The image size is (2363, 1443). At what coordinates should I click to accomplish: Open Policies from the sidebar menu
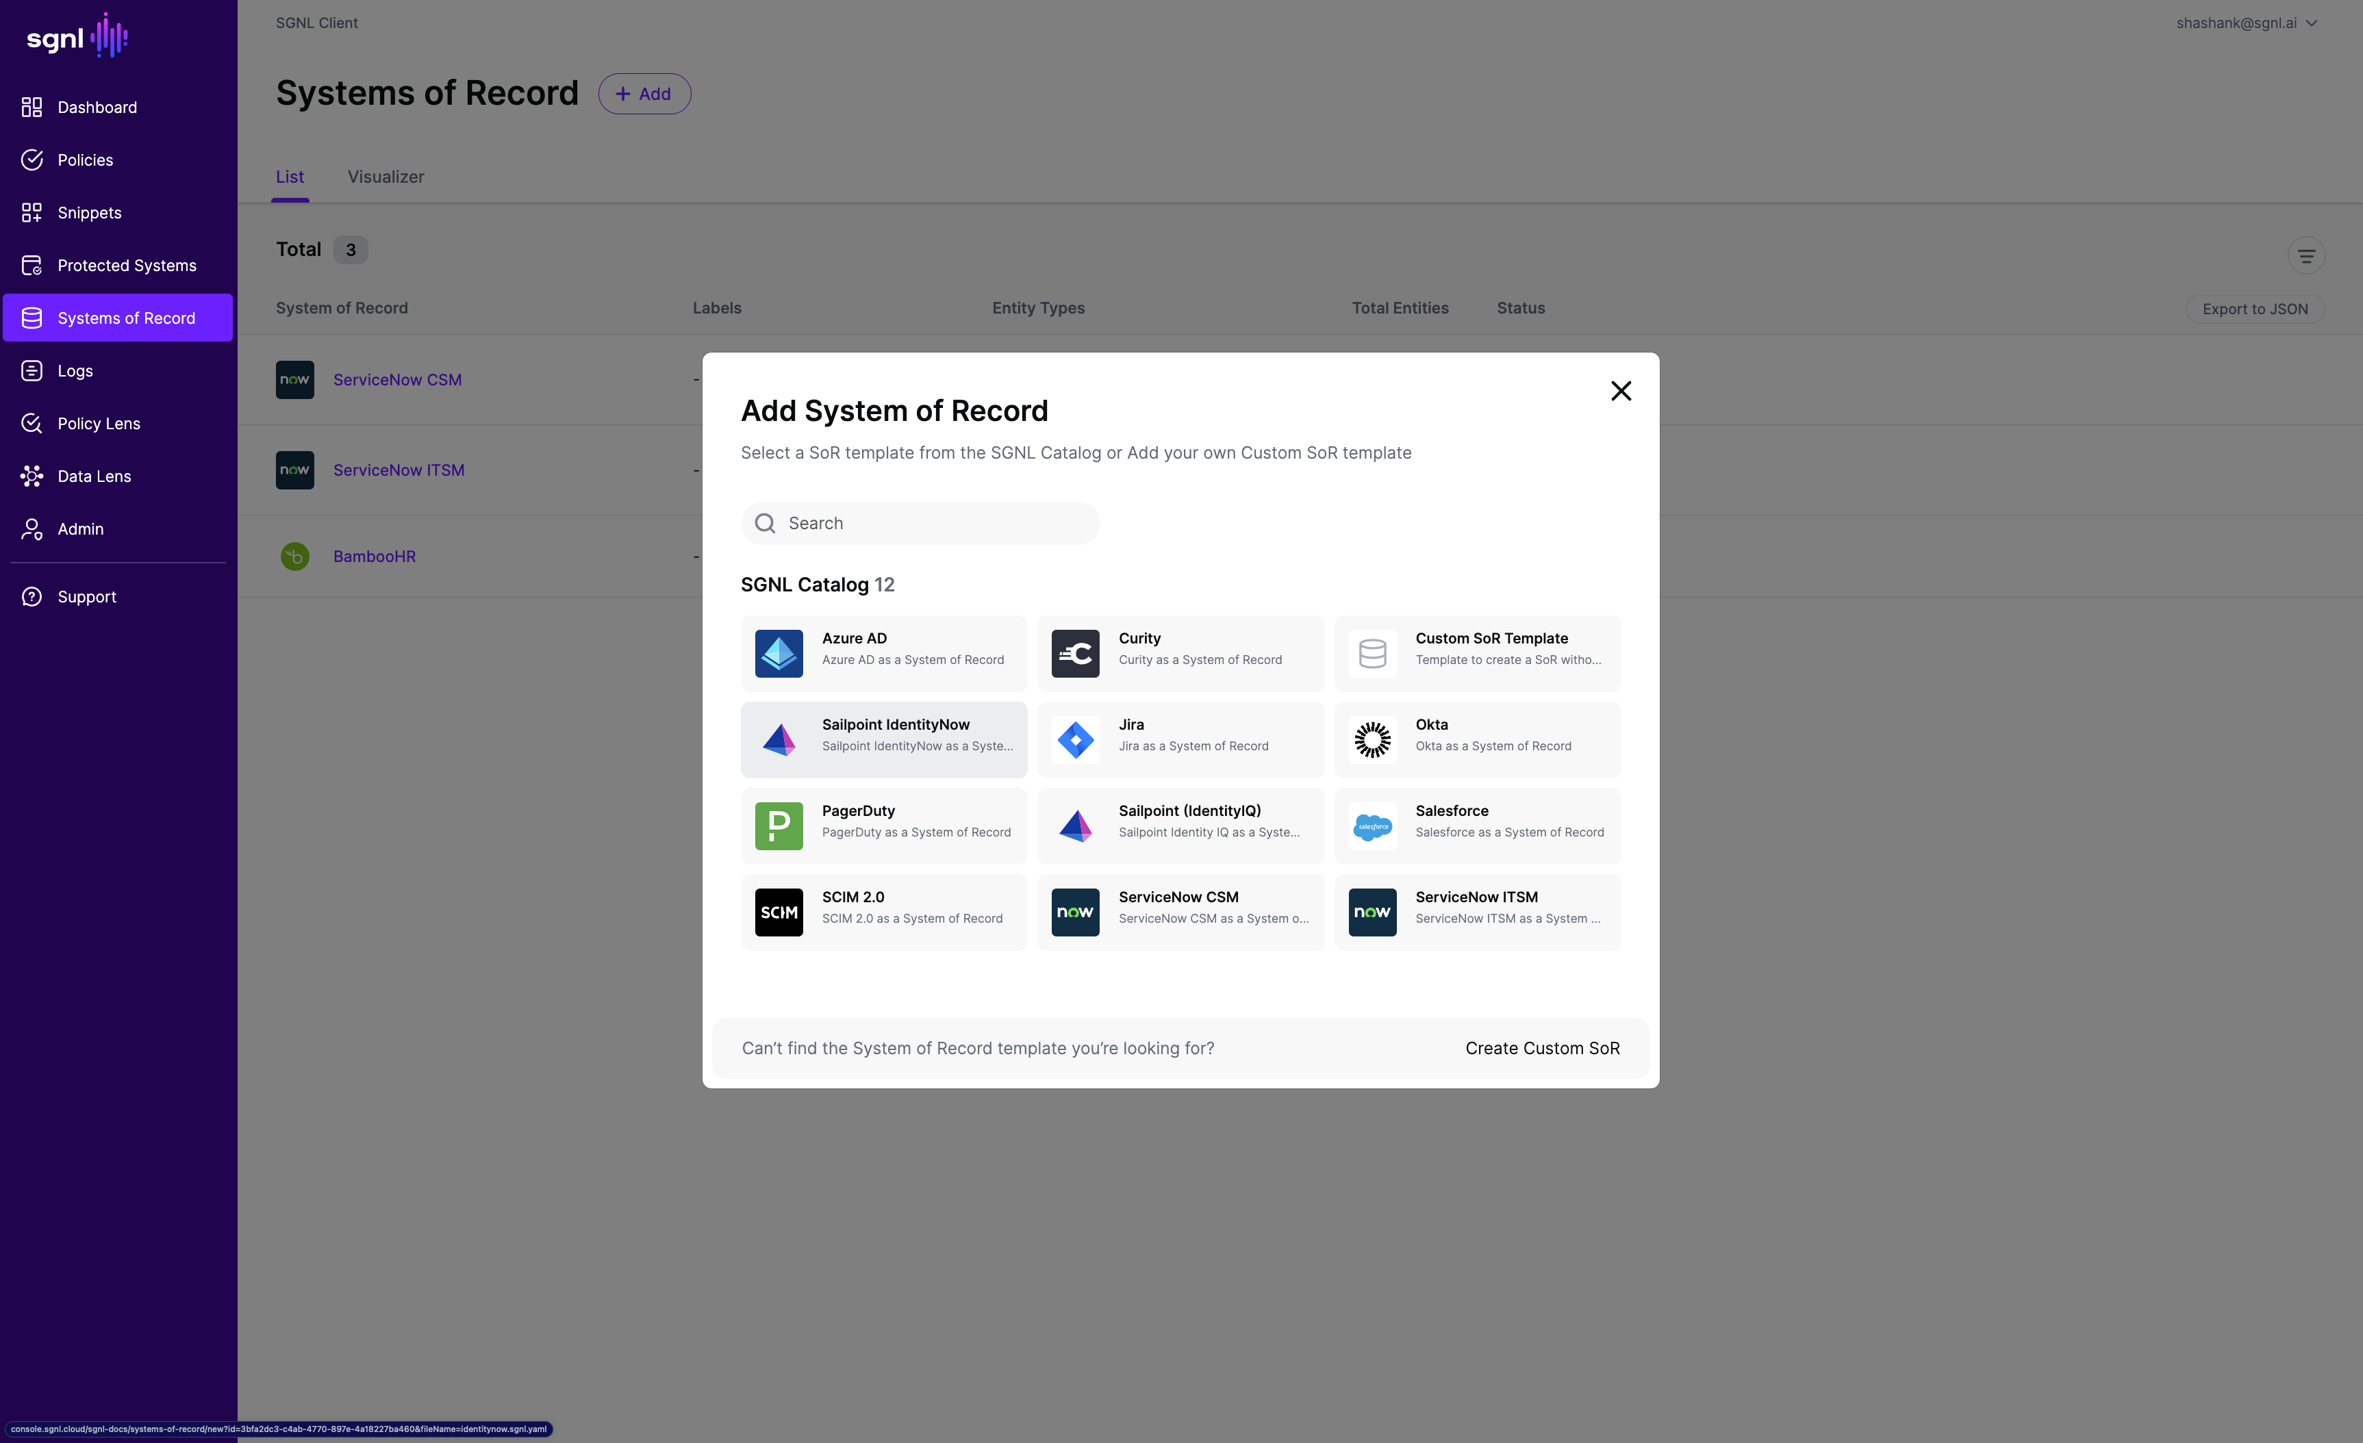(118, 160)
